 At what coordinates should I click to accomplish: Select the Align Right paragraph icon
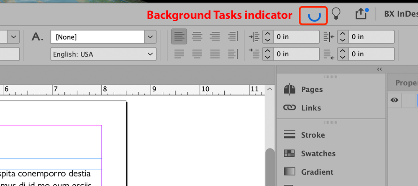click(215, 36)
